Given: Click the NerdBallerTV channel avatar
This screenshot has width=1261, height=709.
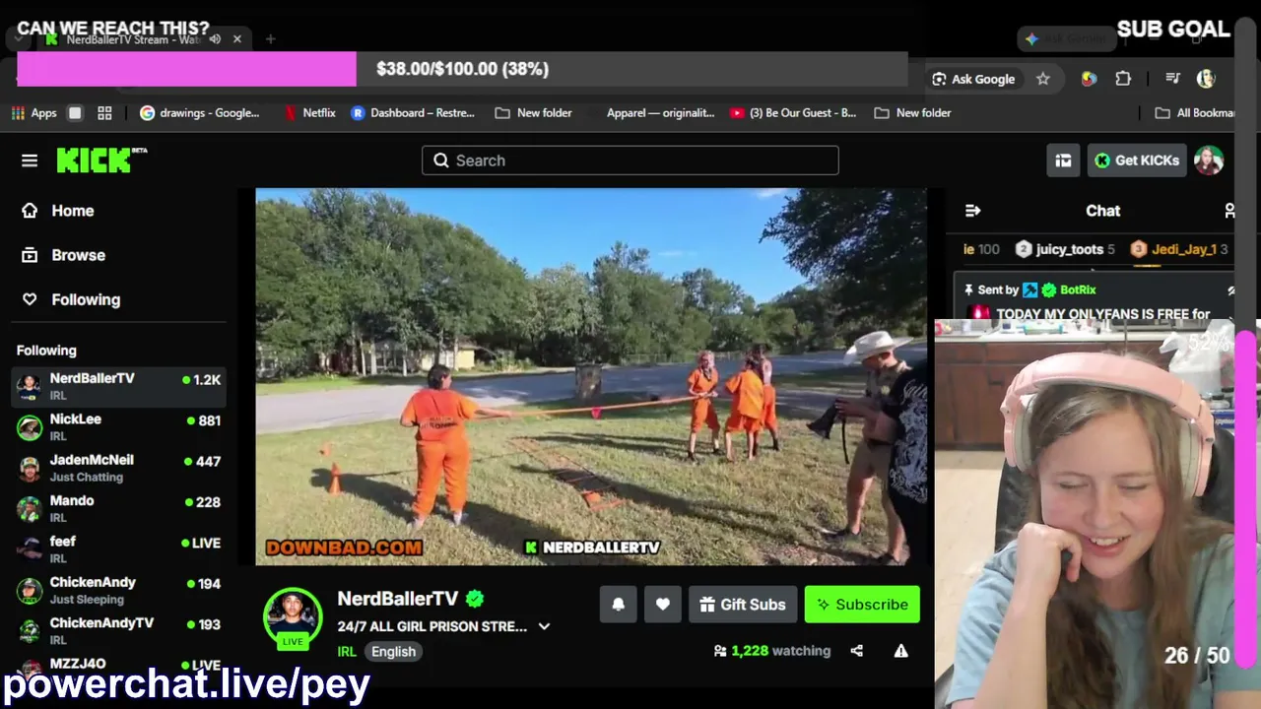Looking at the screenshot, I should (293, 616).
